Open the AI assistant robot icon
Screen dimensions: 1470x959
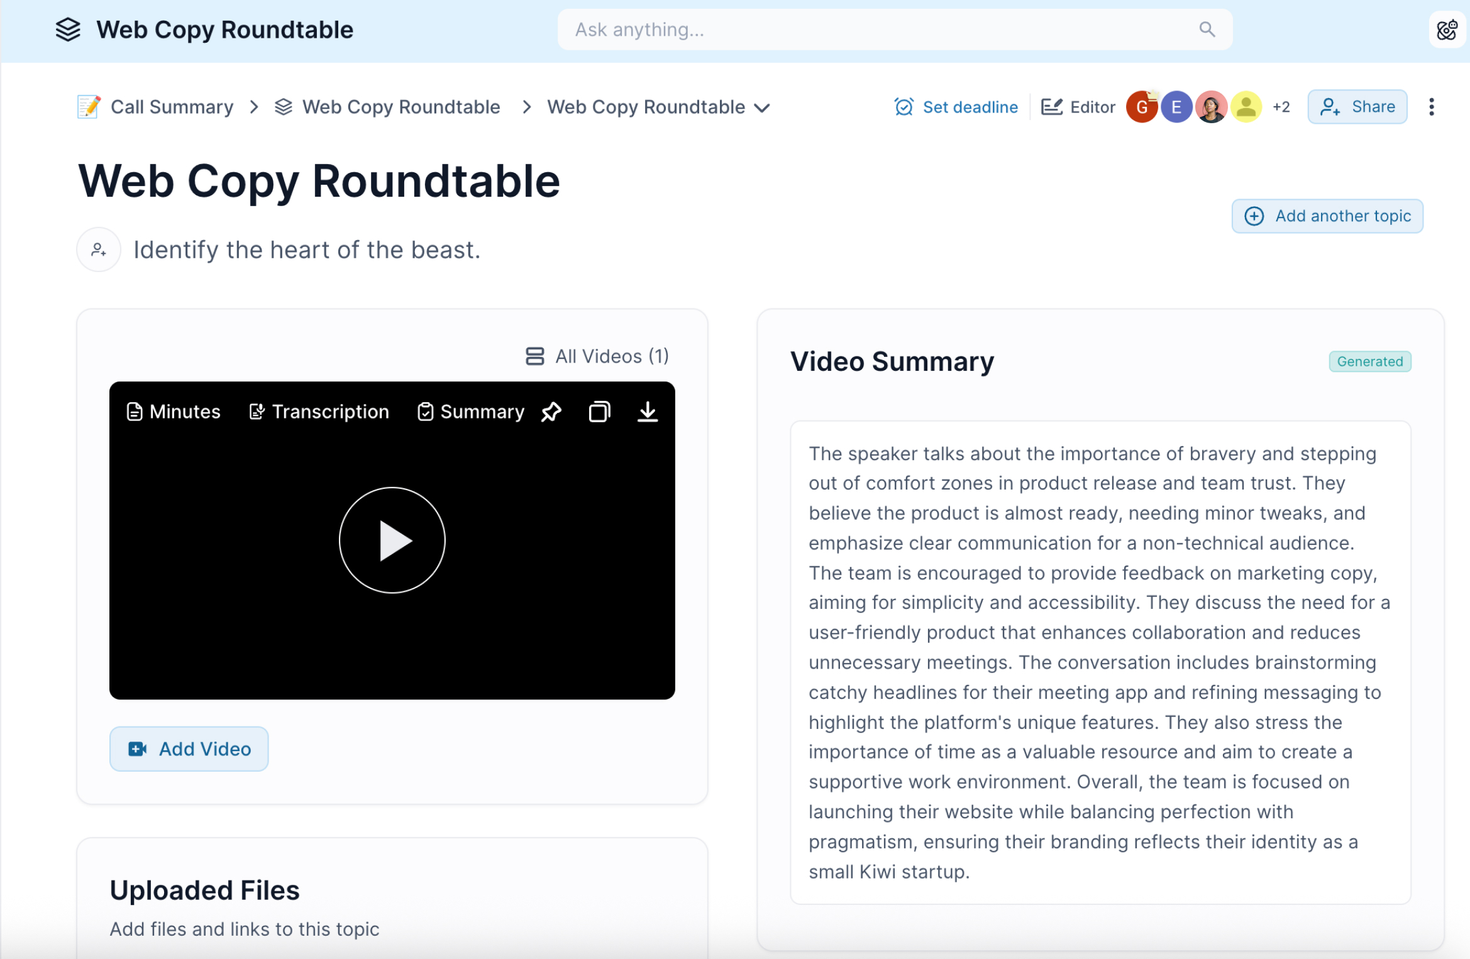coord(1447,30)
